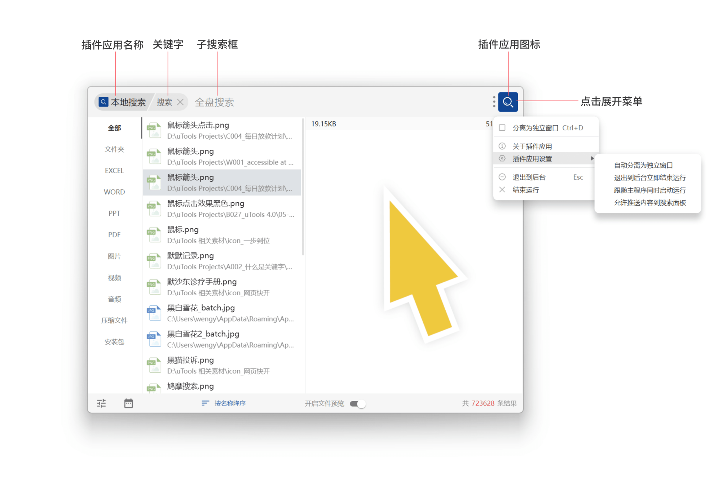
Task: Check the 分离为独立窗口 checkbox
Action: point(502,128)
